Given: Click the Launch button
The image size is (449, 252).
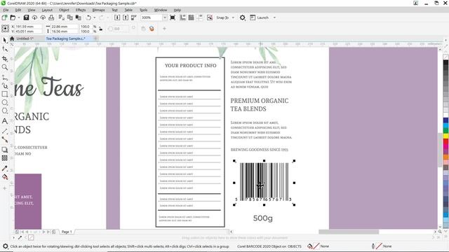Looking at the screenshot, I should pyautogui.click(x=260, y=17).
